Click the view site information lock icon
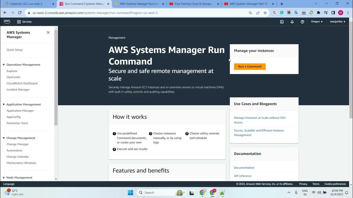353x198 pixels. tap(29, 13)
